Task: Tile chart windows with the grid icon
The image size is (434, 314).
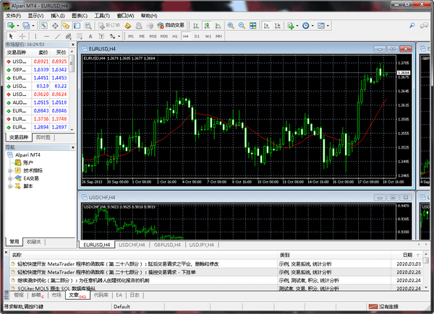Action: [x=252, y=26]
